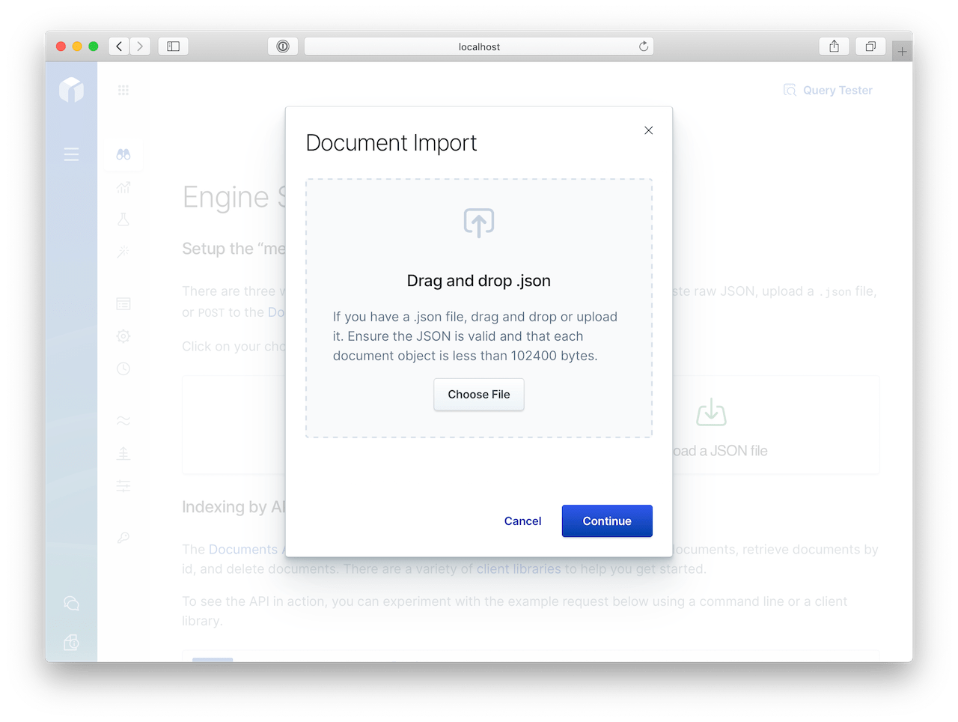The image size is (958, 722).
Task: Click the download tray icon above 'a JSON file'
Action: point(711,413)
